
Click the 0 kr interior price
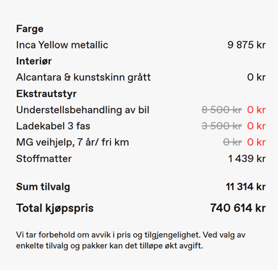point(256,77)
